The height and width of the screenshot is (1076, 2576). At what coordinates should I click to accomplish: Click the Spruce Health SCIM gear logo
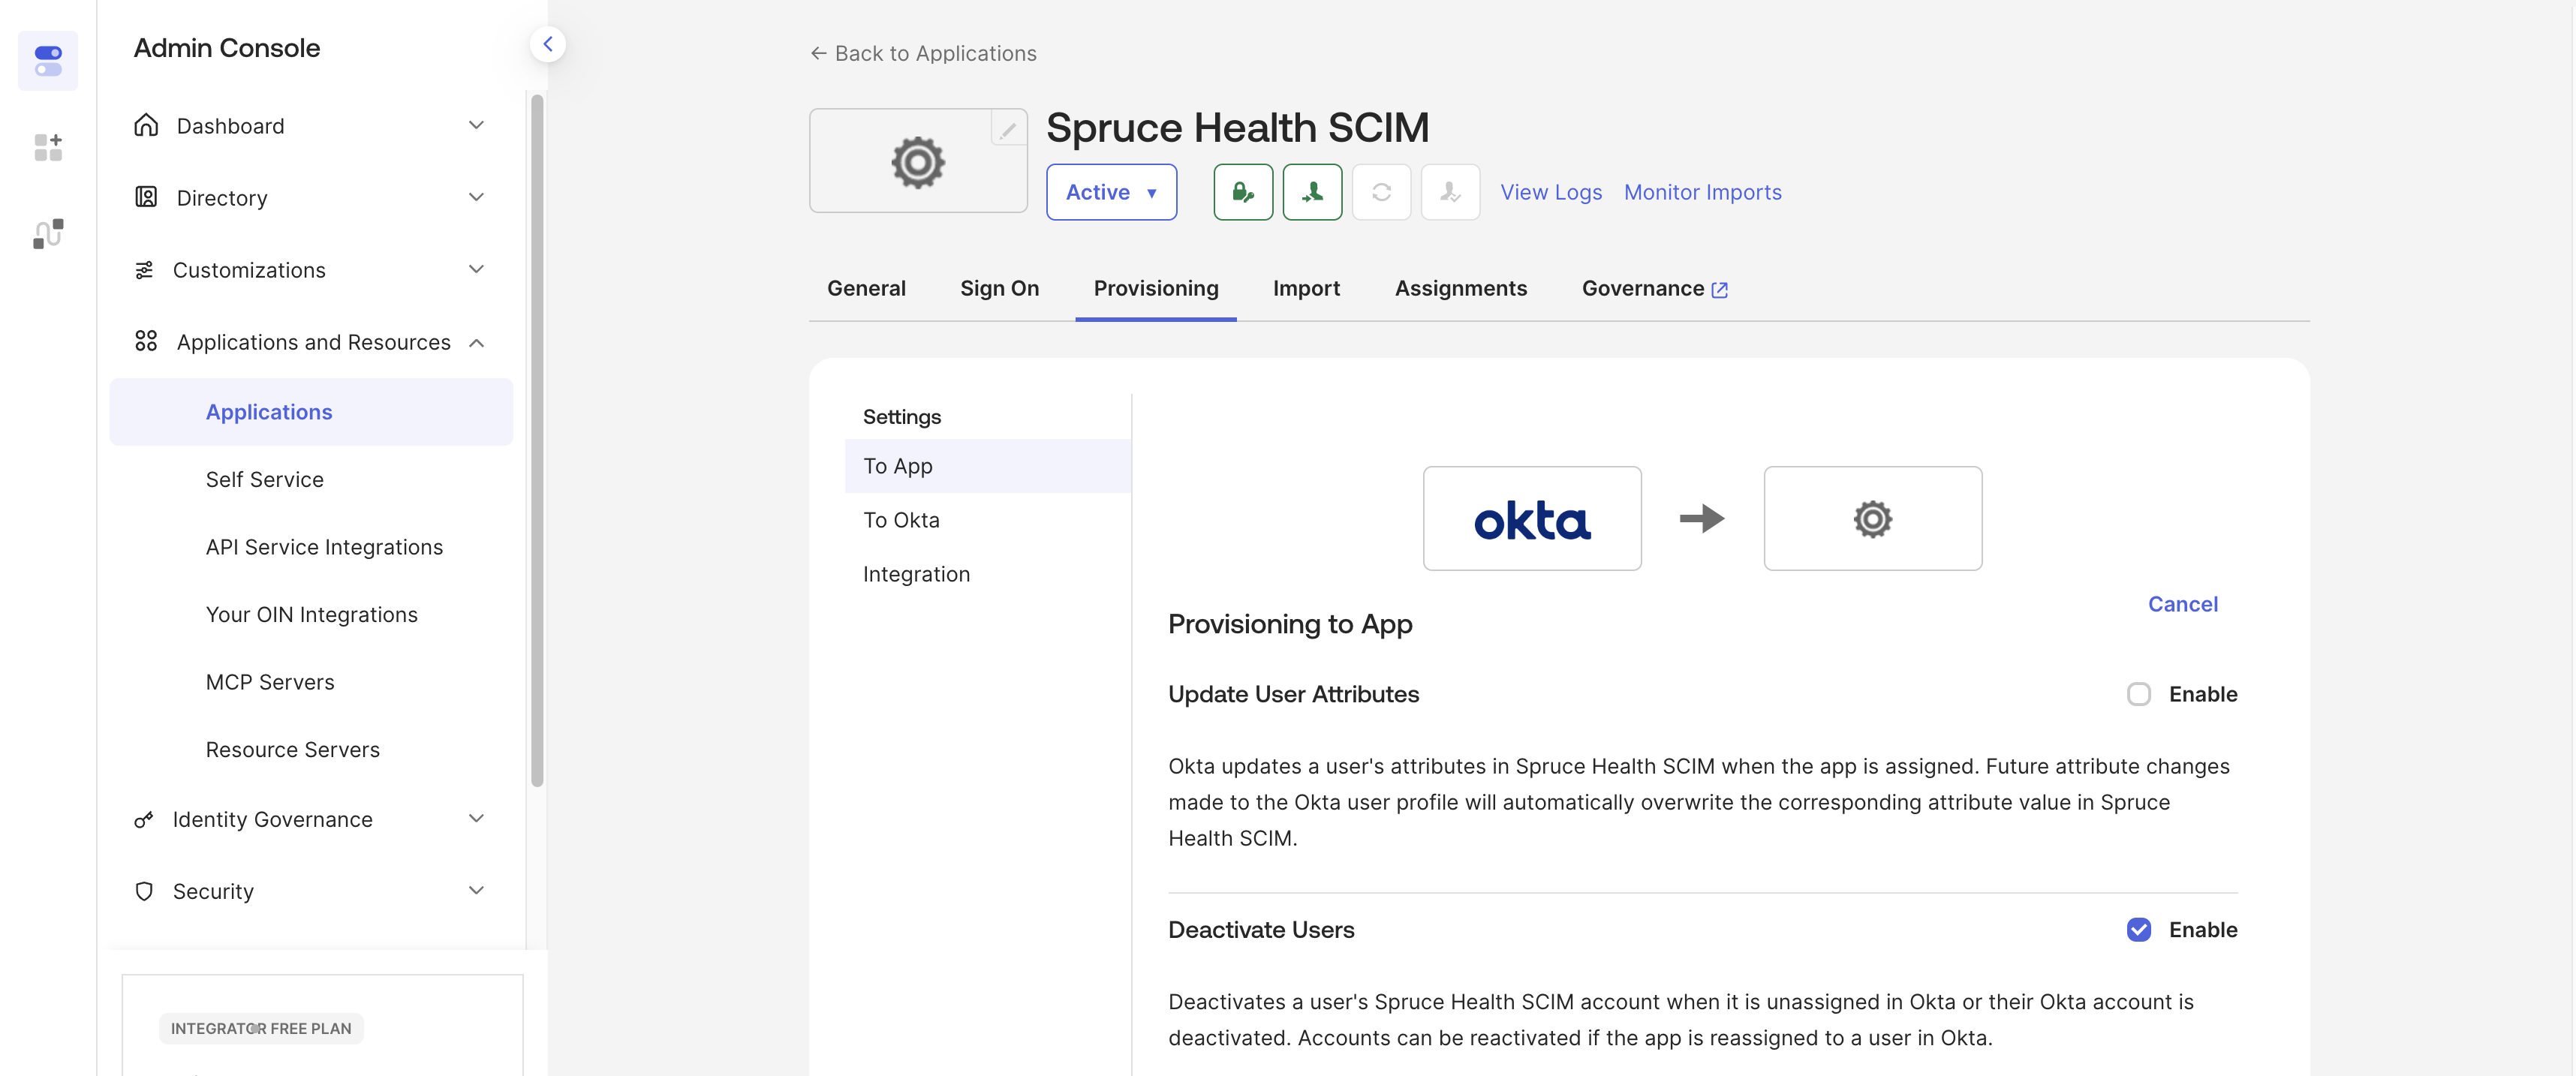918,162
